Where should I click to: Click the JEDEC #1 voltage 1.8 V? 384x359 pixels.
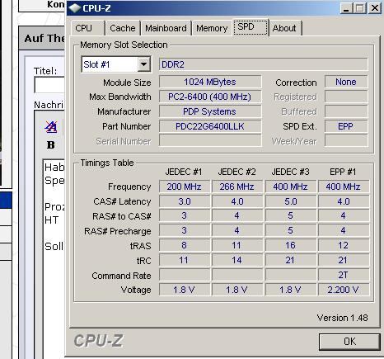point(185,290)
